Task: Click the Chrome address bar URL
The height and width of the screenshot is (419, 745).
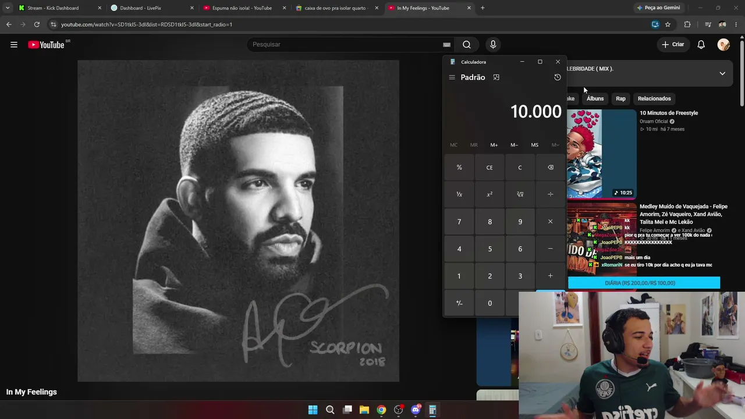Action: pyautogui.click(x=147, y=24)
